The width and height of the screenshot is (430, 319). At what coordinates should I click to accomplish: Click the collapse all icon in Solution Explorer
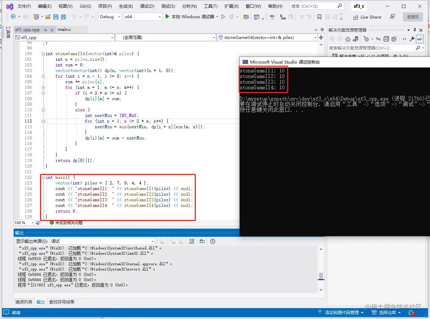(386, 39)
